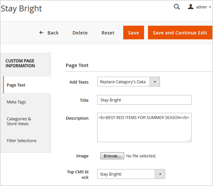Switch to Categories & Store Views tab
This screenshot has height=186, width=213.
coord(19,121)
